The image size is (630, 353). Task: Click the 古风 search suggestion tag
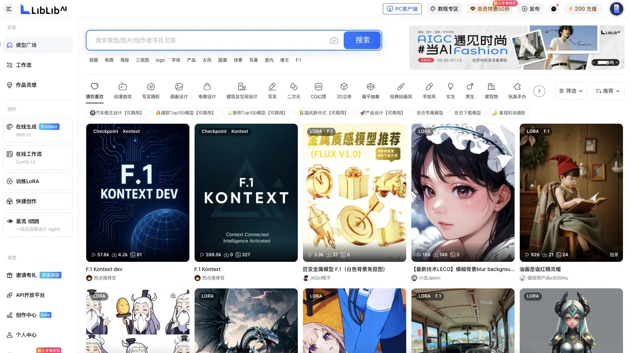(207, 60)
